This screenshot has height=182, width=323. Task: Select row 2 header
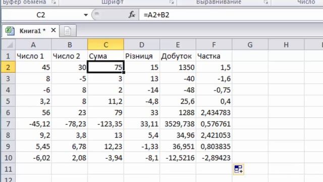click(x=8, y=67)
